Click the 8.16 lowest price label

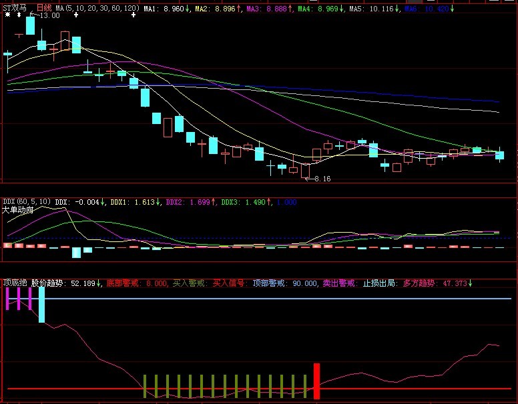pos(322,179)
